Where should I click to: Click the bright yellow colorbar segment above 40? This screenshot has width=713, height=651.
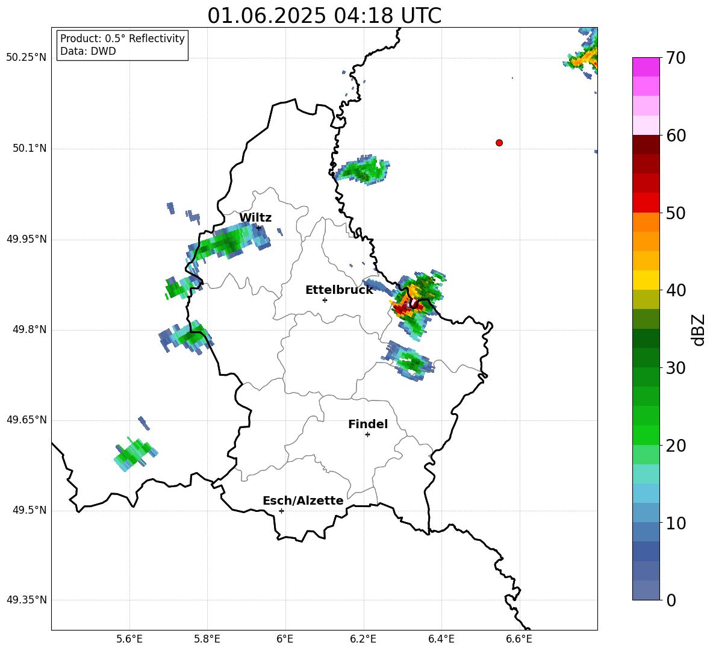646,280
